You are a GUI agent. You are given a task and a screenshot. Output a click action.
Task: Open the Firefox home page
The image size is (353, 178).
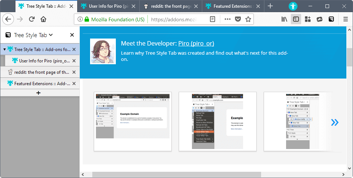[x=43, y=19]
